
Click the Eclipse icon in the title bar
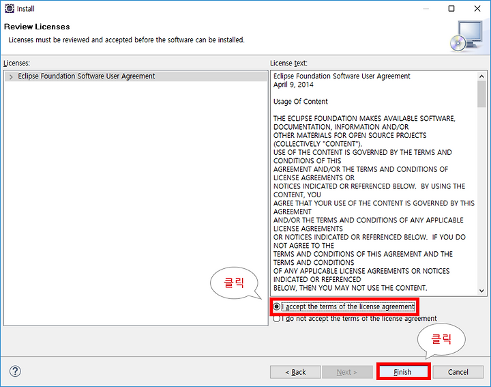(10, 8)
